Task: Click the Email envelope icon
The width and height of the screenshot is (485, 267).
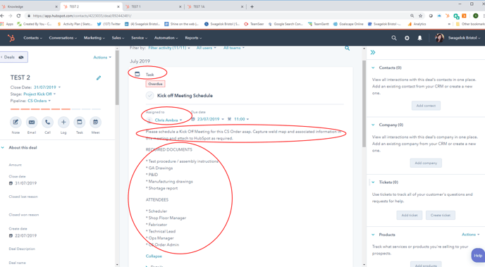Action: (x=32, y=123)
